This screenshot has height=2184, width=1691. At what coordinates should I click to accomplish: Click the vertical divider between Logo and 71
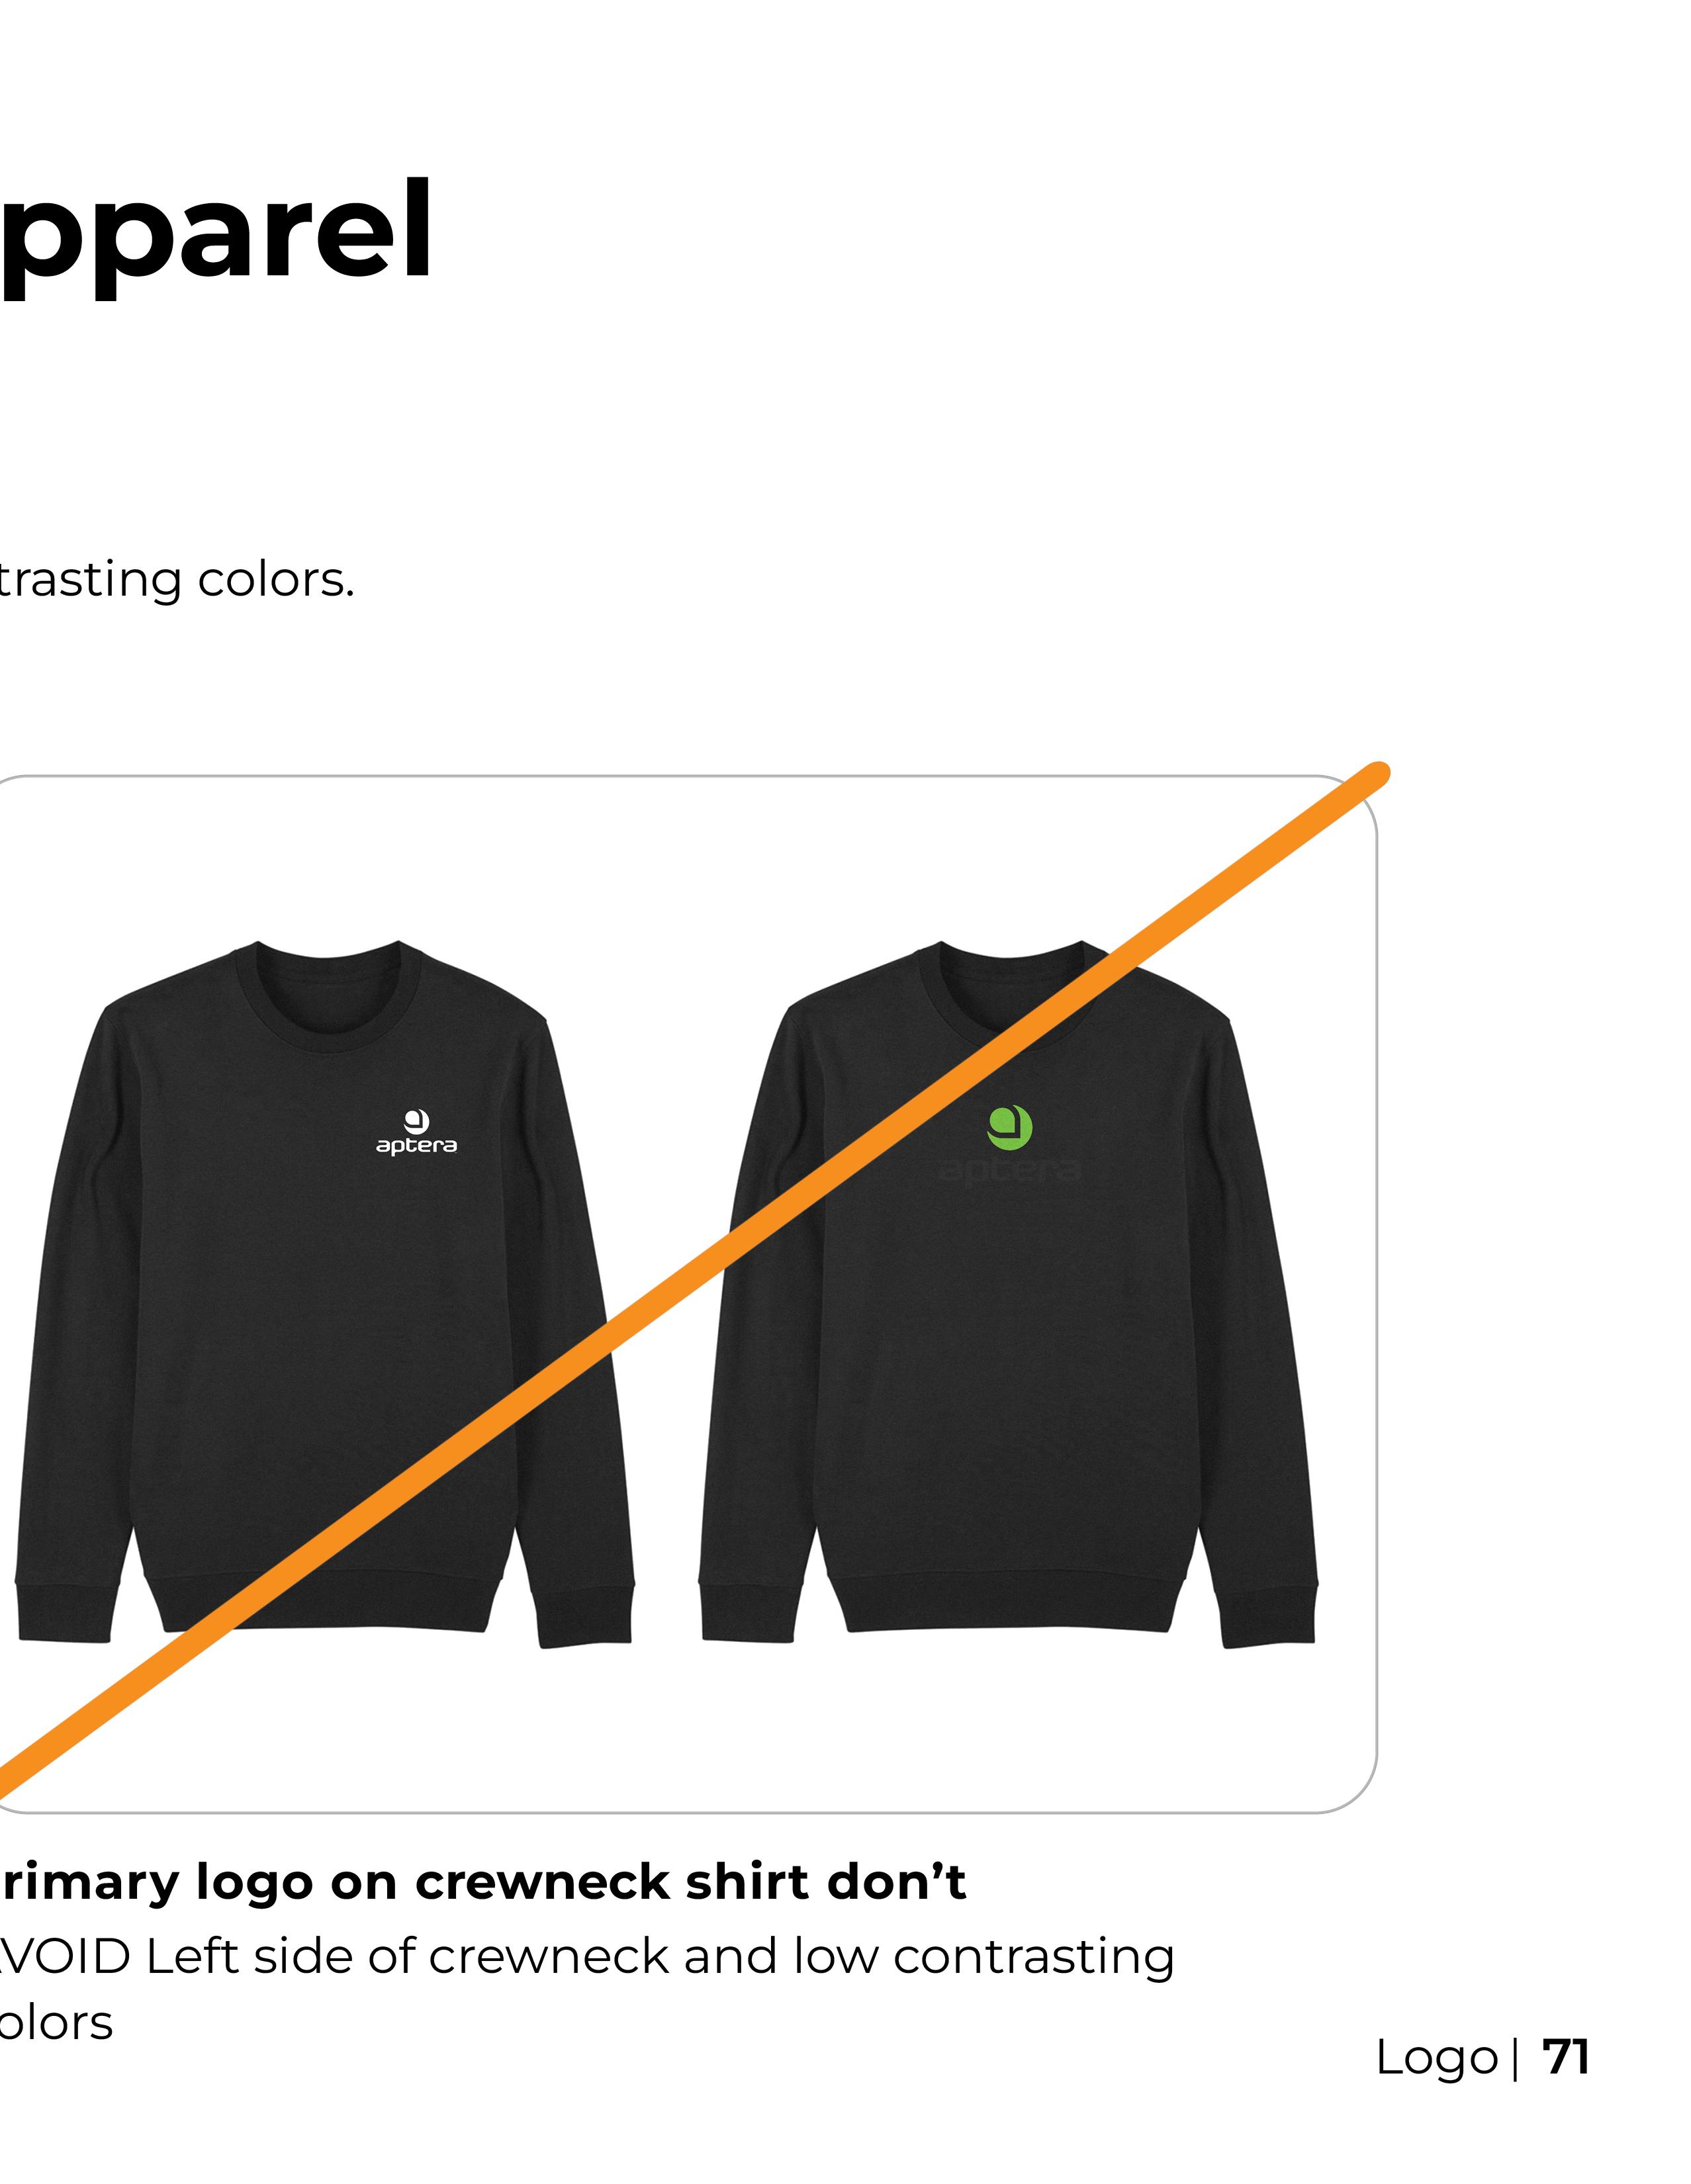1516,2059
